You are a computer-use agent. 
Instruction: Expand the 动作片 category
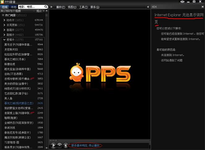point(4,20)
